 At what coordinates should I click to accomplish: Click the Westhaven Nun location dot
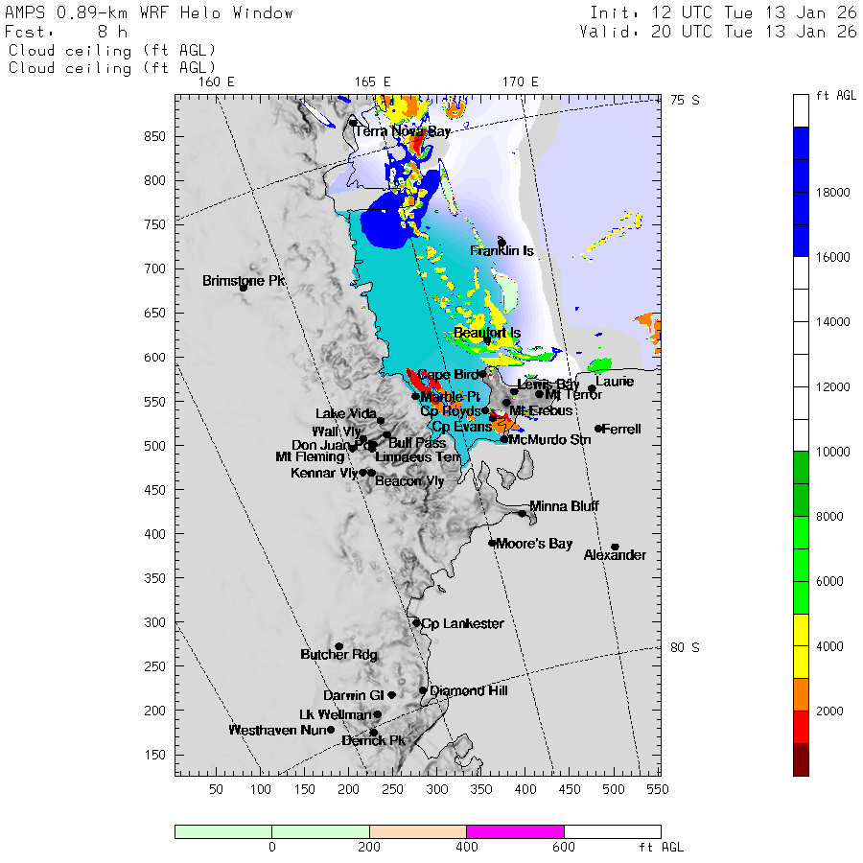(331, 730)
